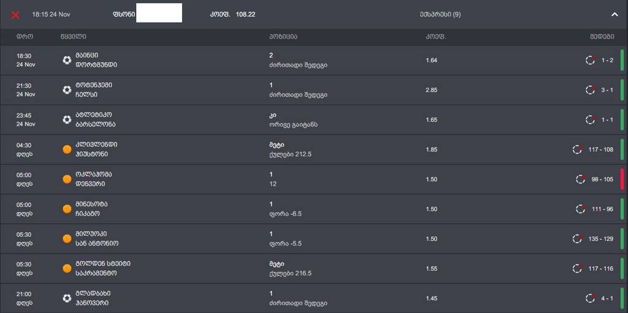Click the white stake amount box next to ფსონი
This screenshot has height=313, width=628.
click(159, 13)
